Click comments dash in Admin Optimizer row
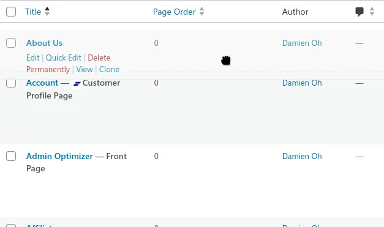 (360, 157)
